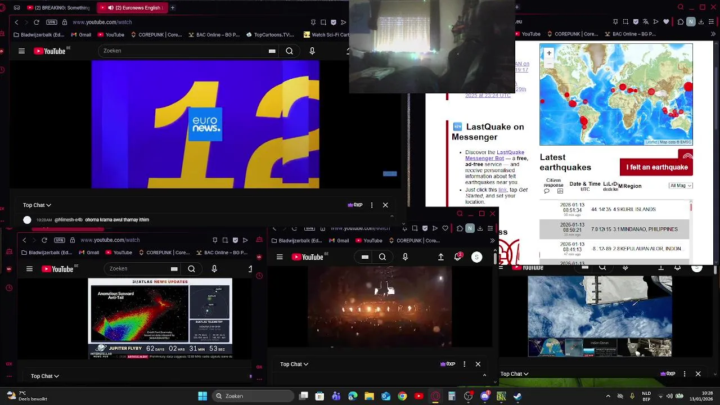
Task: Toggle ad-blocker shield in Euronews window
Action: [334, 22]
